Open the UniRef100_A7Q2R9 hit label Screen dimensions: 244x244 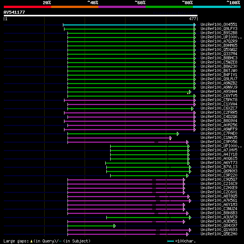click(219, 41)
